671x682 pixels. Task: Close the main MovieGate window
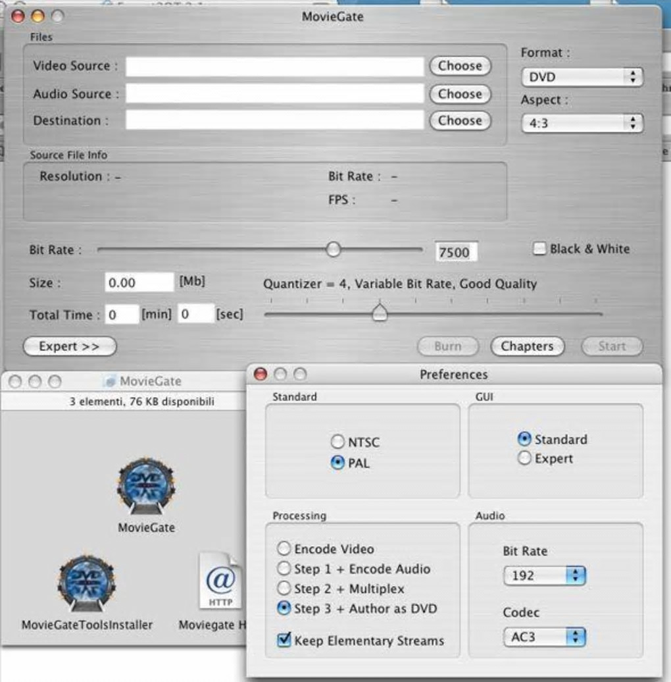click(x=18, y=16)
